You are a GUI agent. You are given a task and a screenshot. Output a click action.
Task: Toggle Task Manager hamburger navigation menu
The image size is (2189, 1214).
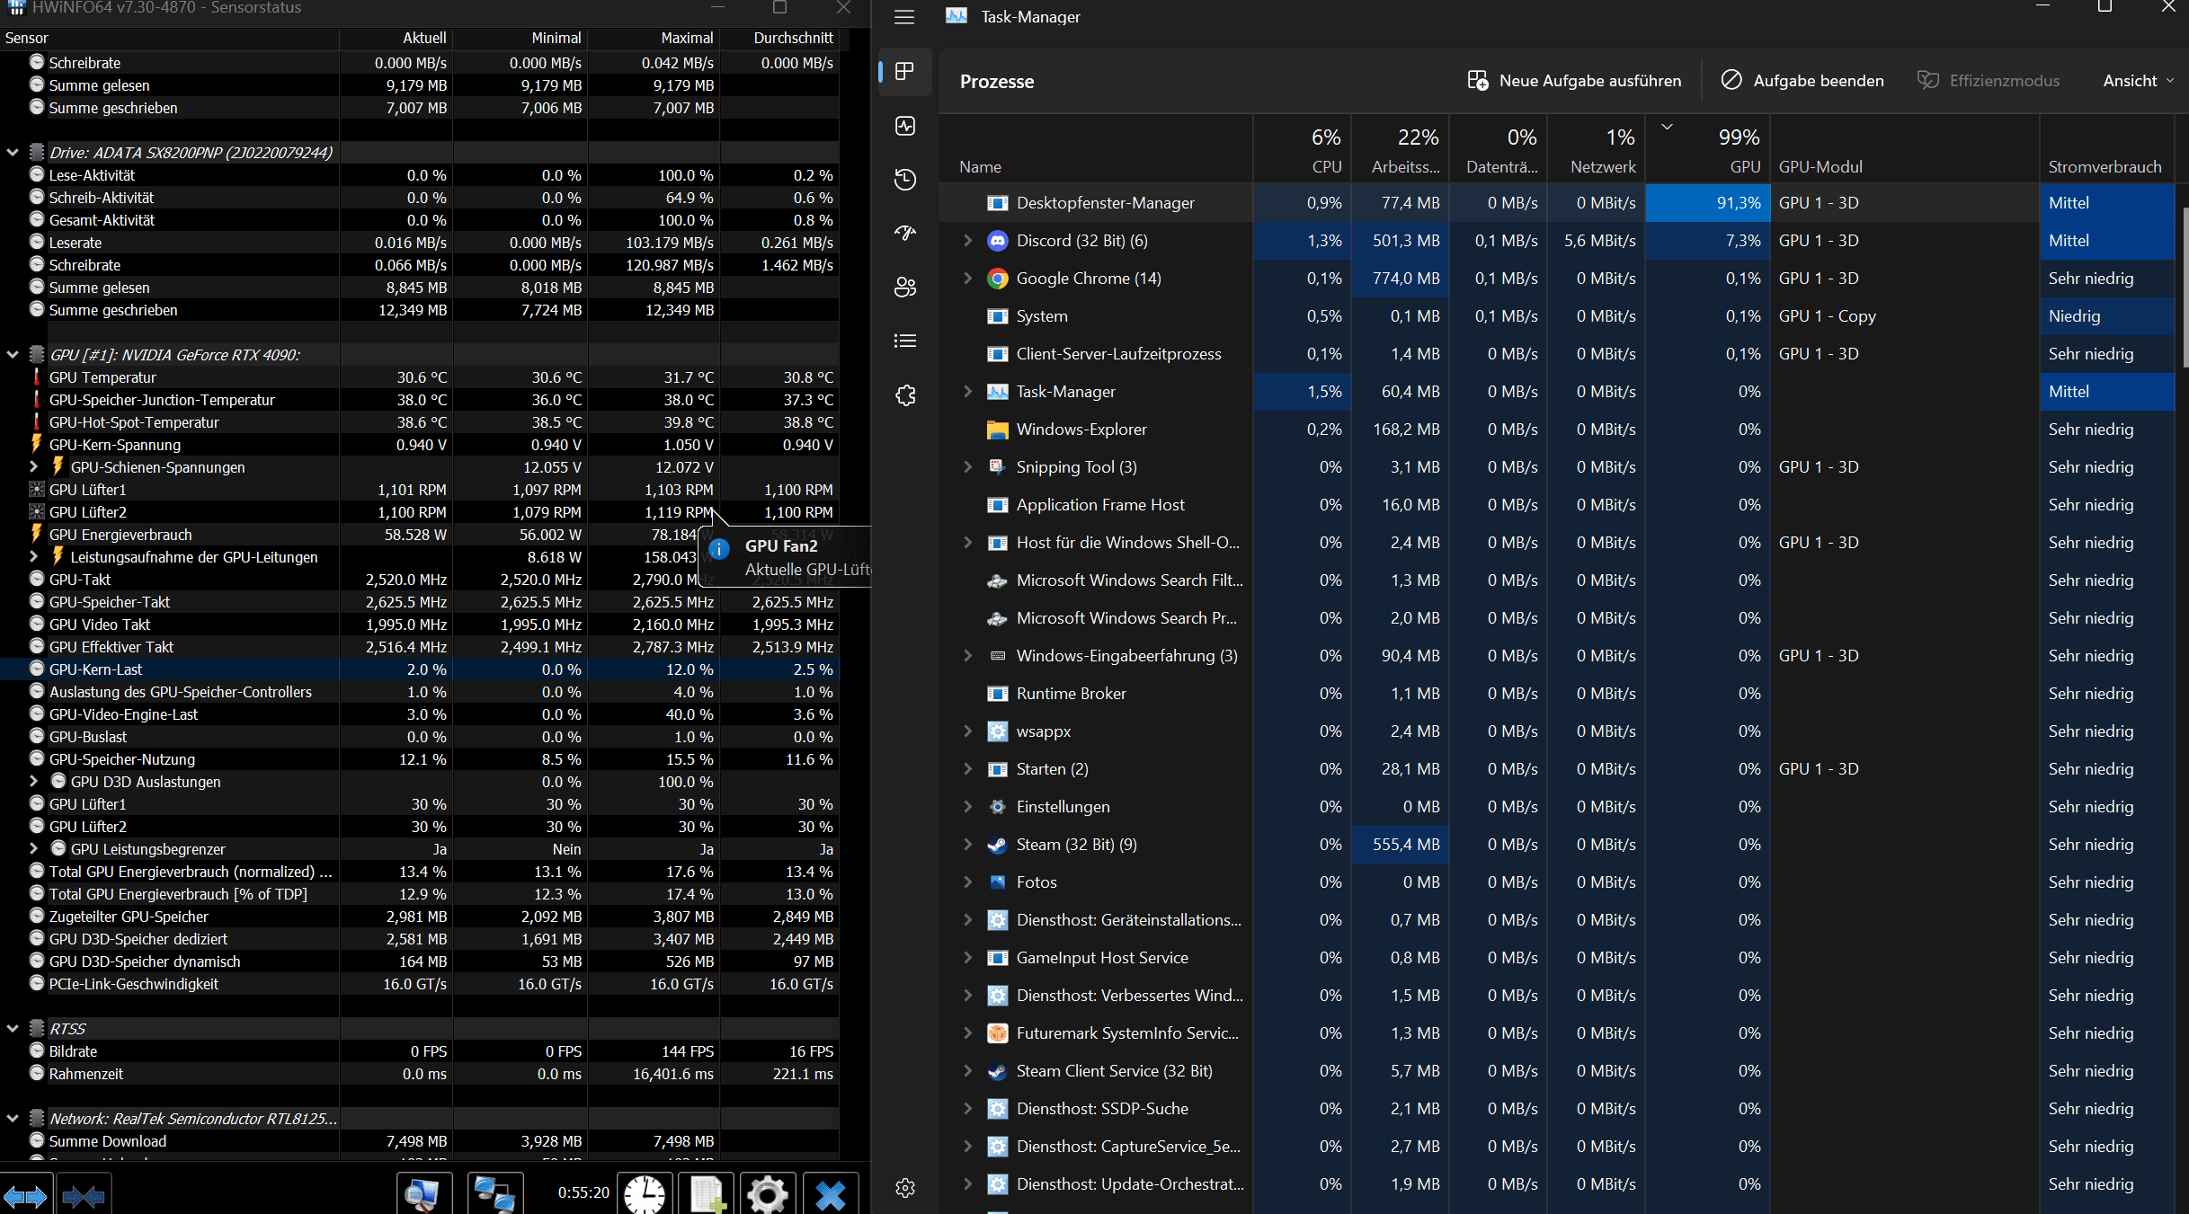904,17
